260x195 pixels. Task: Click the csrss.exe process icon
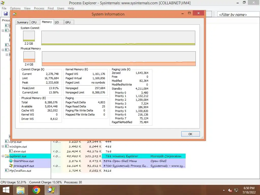tap(7, 142)
